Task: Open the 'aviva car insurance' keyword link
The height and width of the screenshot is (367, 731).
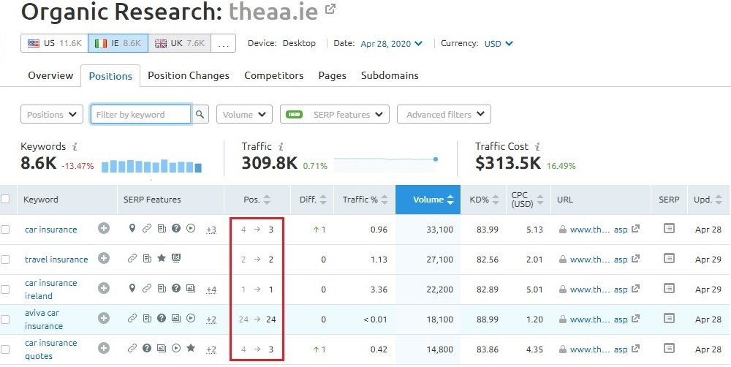Action: [43, 319]
